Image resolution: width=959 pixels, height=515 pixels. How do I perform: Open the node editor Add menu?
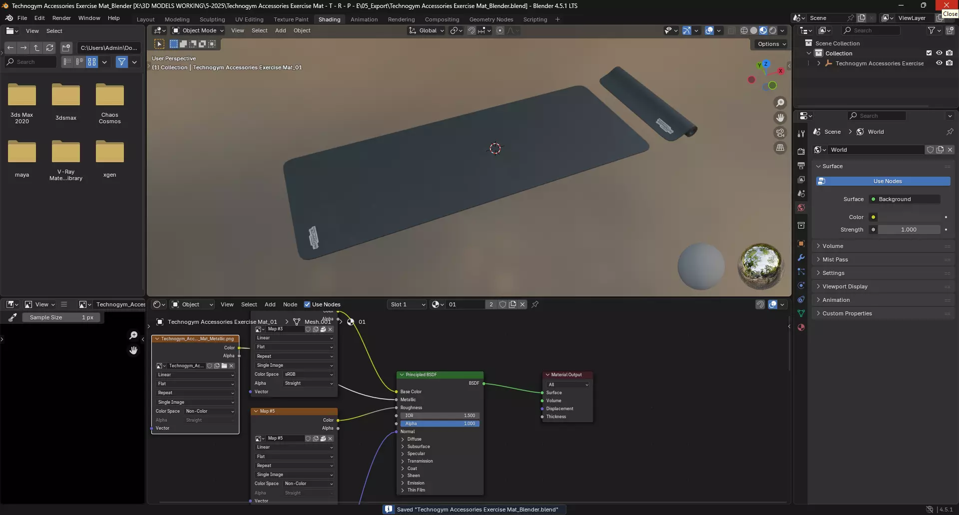click(270, 304)
